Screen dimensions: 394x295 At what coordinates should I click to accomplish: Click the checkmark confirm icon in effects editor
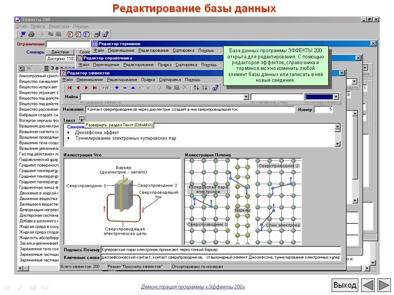tap(150, 88)
